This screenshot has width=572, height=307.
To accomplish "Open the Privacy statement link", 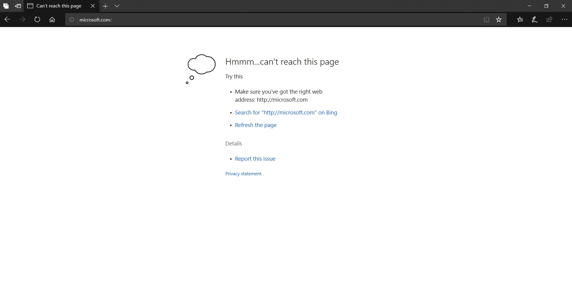I will [243, 174].
